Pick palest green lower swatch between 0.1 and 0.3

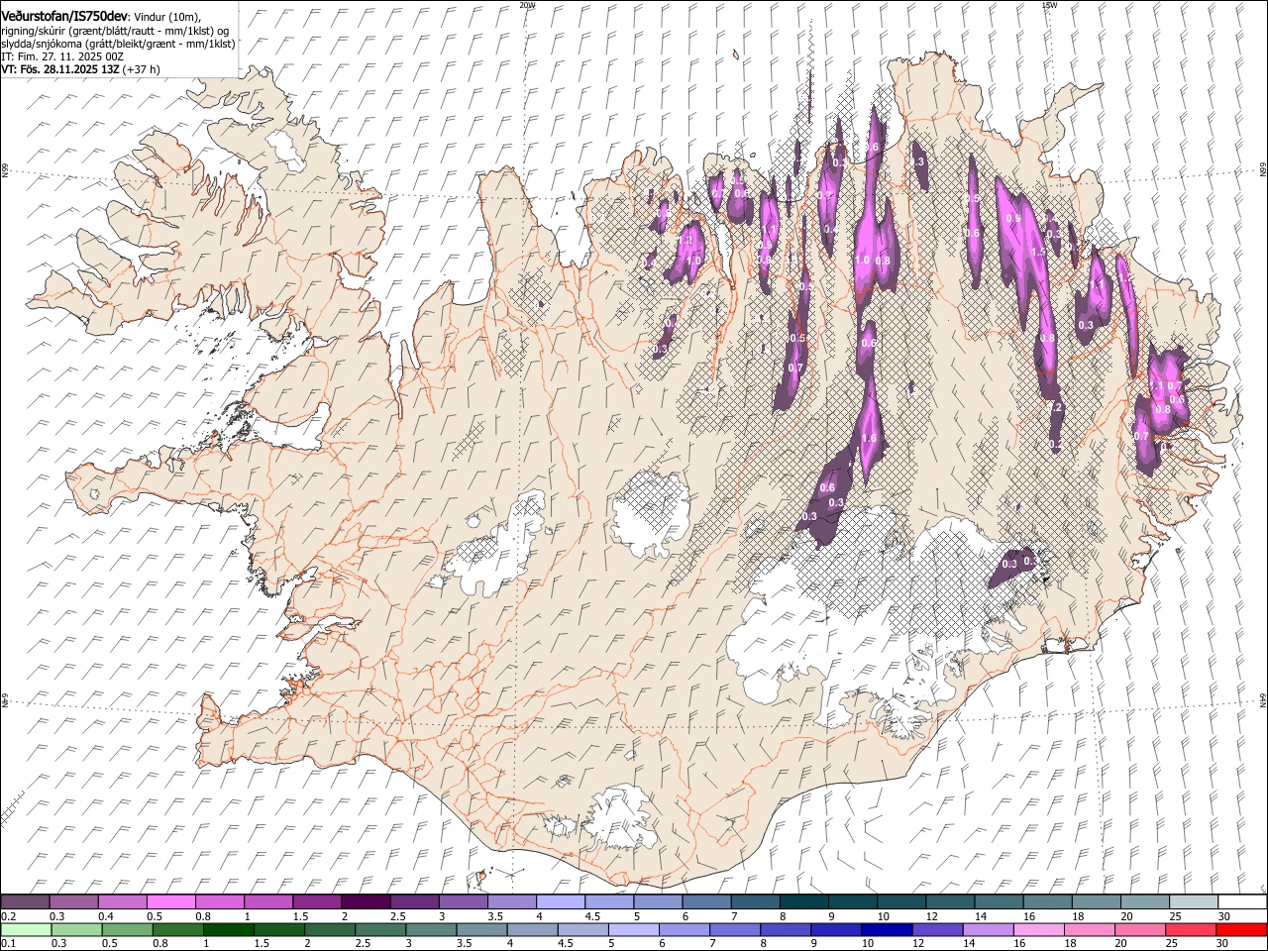(26, 930)
